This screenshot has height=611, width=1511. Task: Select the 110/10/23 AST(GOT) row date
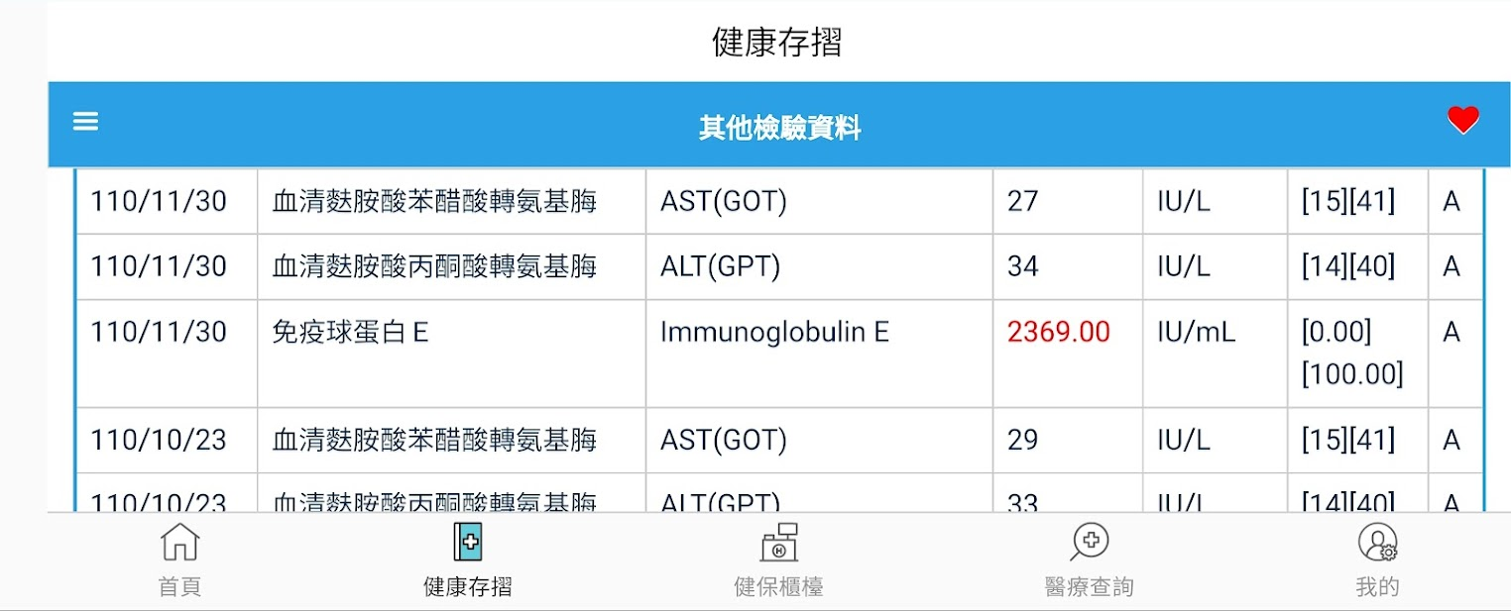159,440
